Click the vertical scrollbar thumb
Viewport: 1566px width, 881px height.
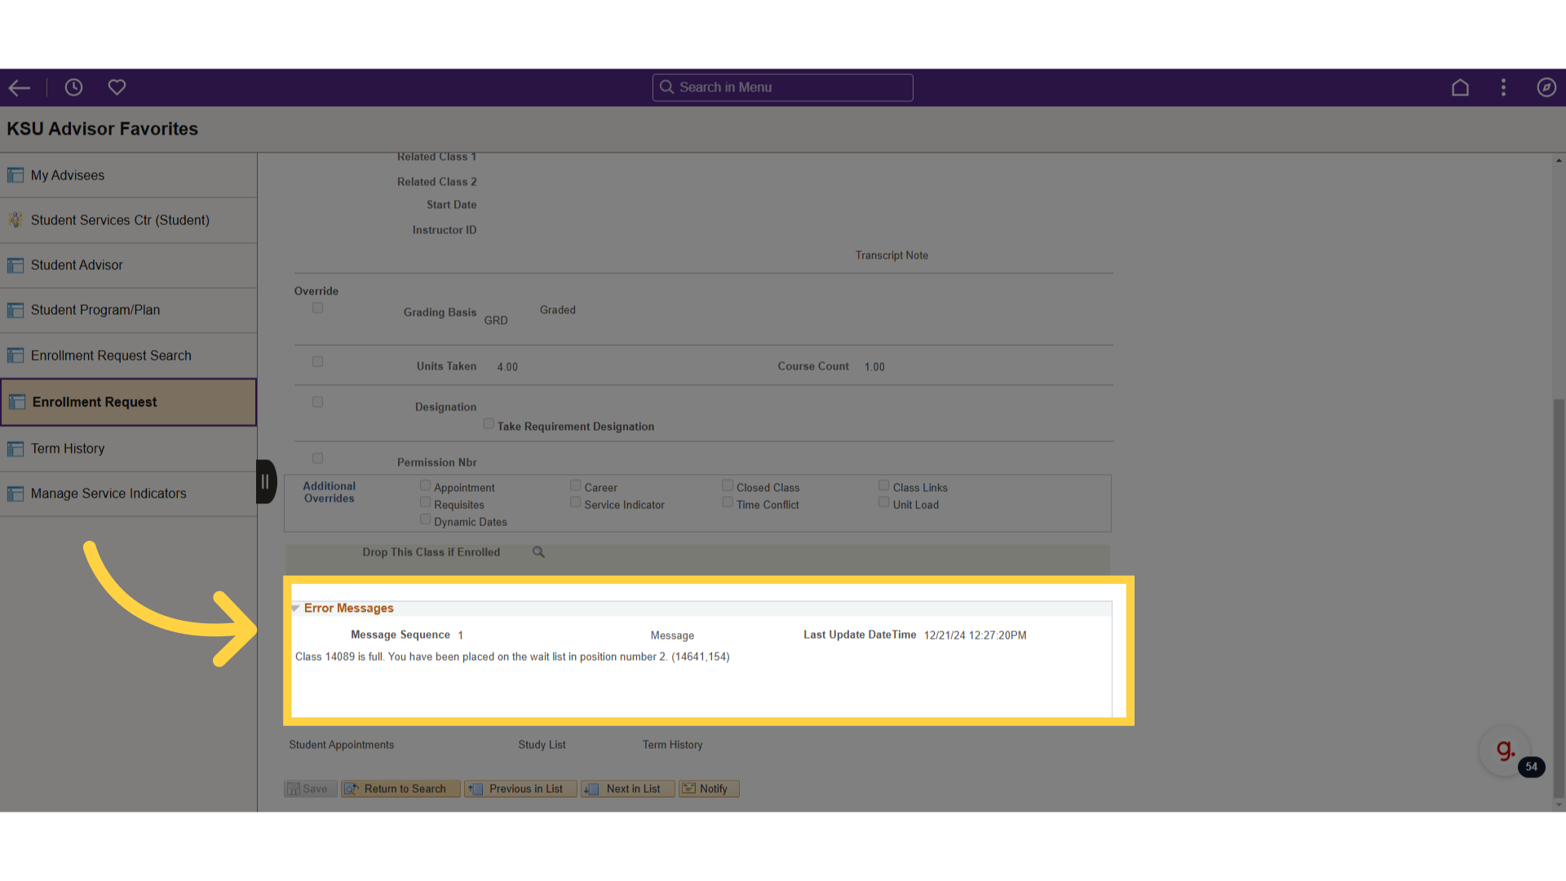1559,598
